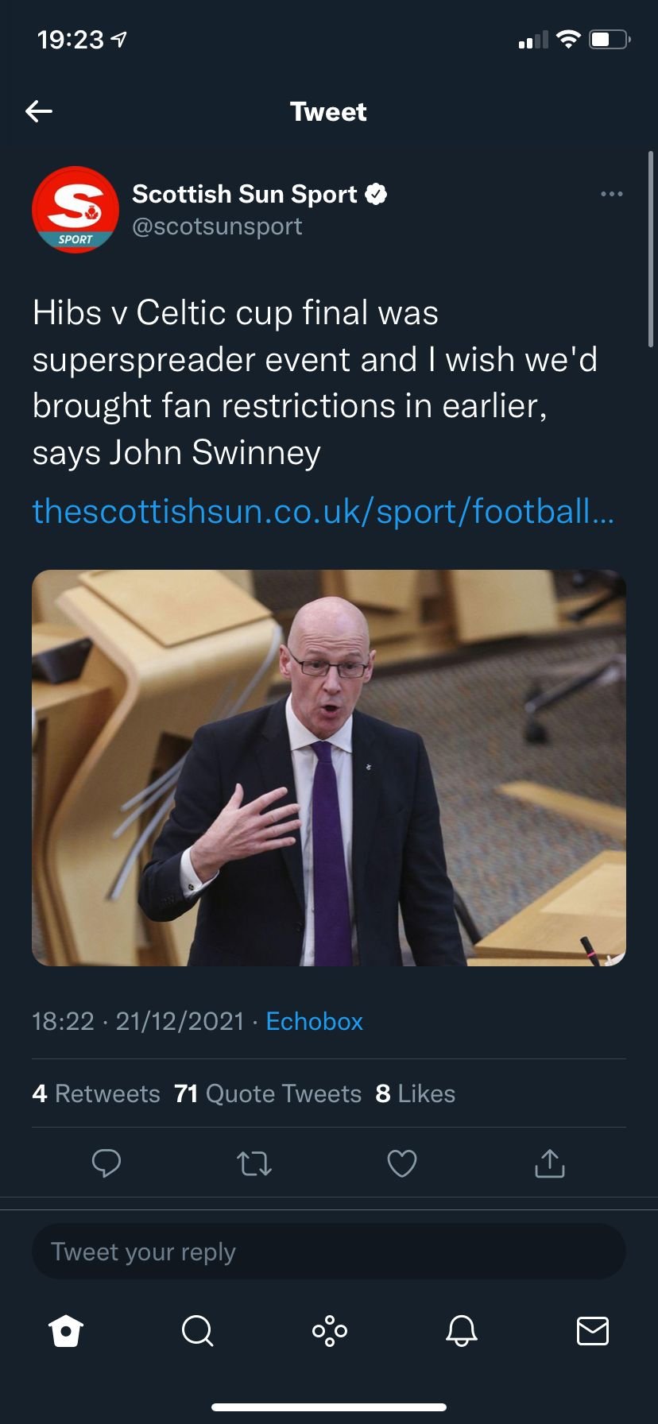The height and width of the screenshot is (1424, 658).
Task: Tap the reply speech bubble icon
Action: tap(106, 1163)
